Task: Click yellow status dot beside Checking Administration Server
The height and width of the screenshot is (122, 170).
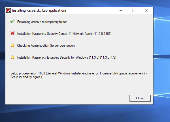Action: [12, 45]
